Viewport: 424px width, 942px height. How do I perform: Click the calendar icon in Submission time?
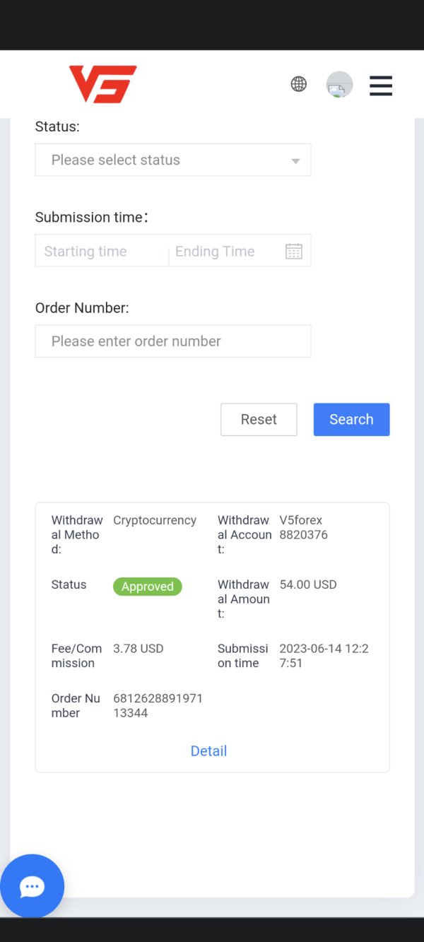tap(294, 251)
